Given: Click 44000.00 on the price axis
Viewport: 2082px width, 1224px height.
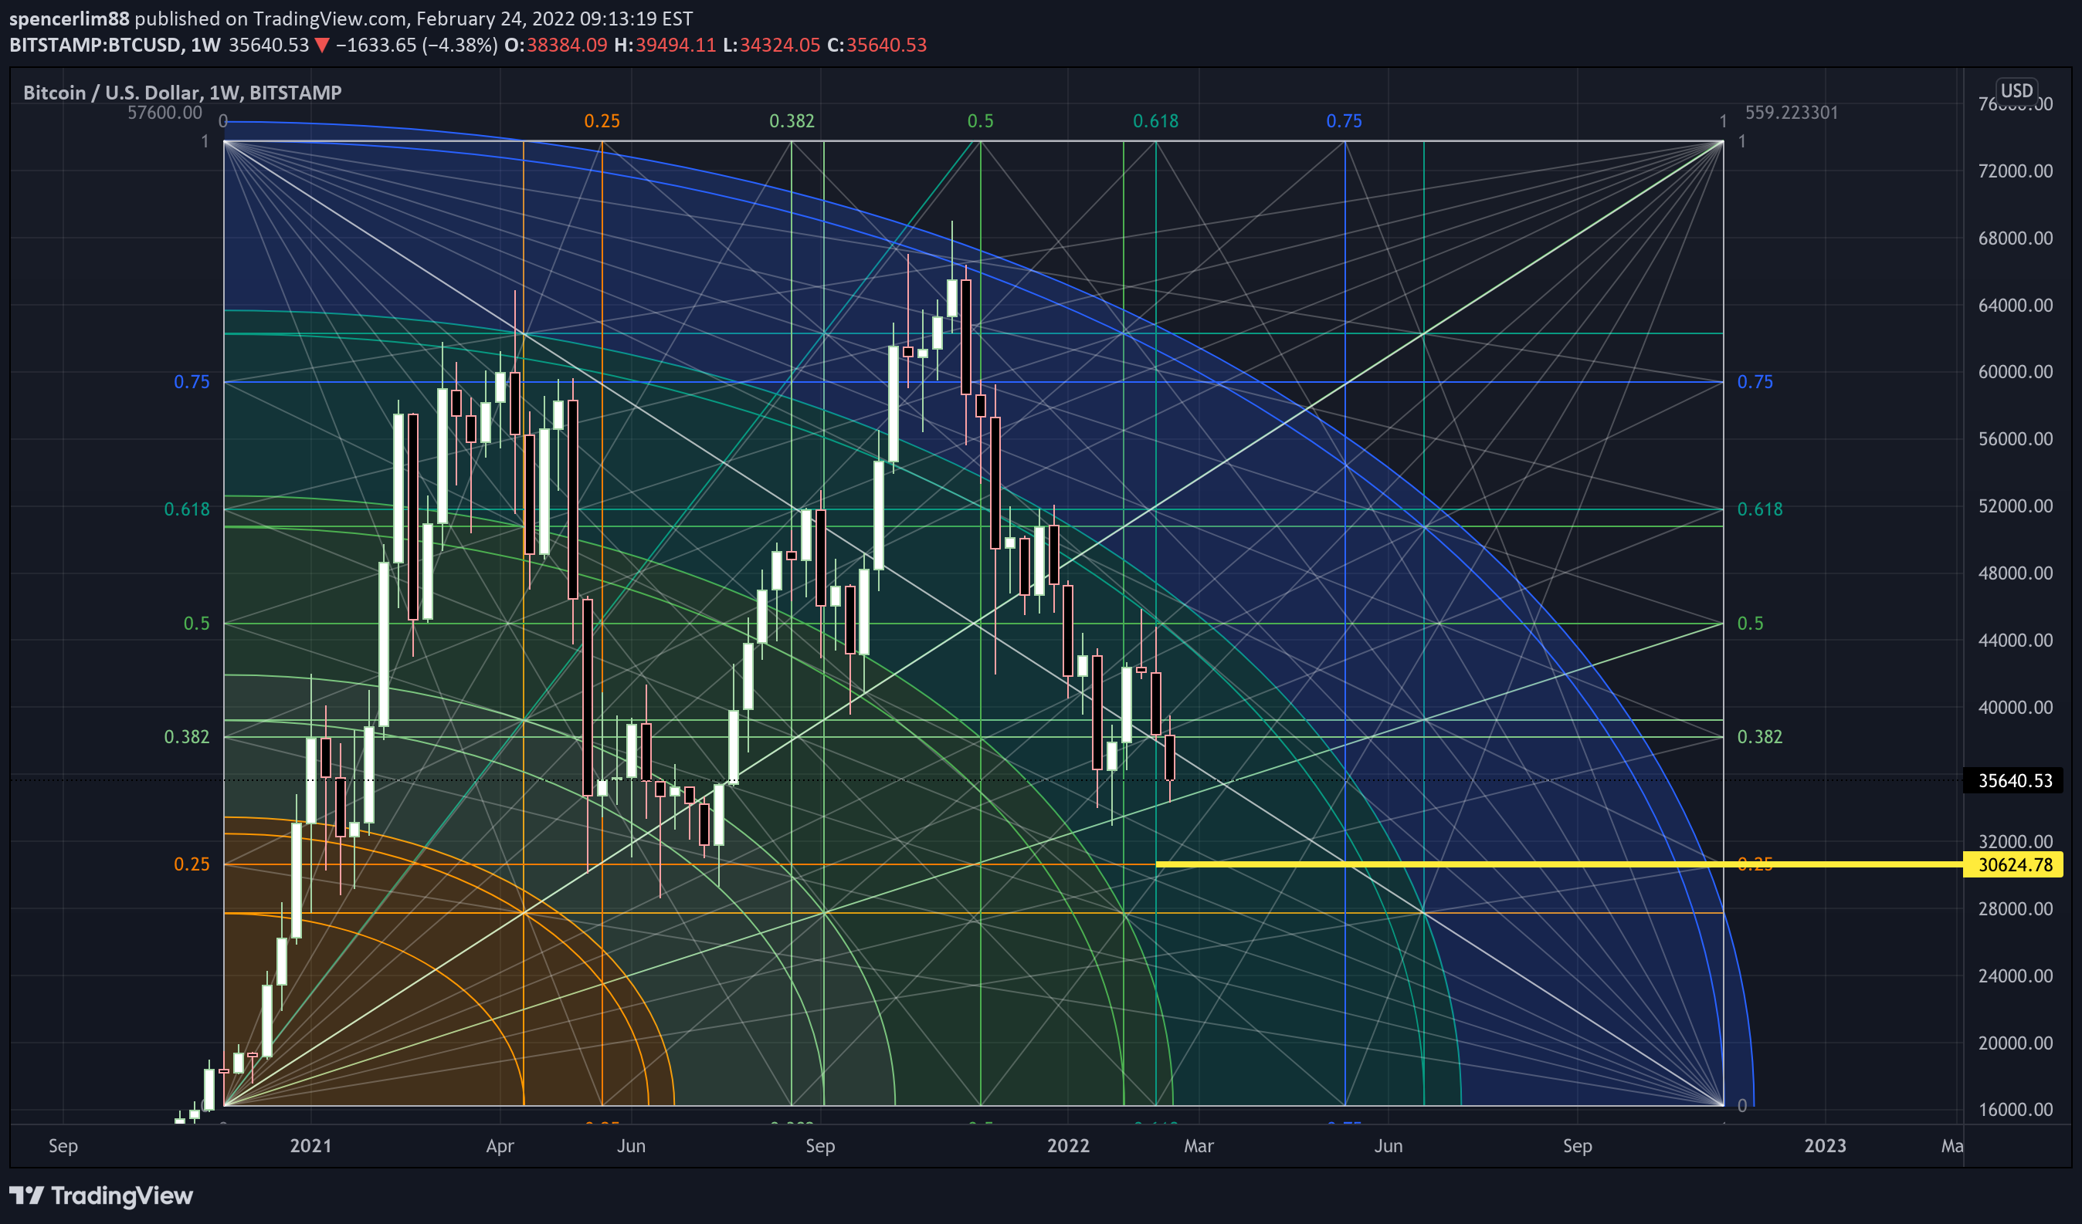Looking at the screenshot, I should [x=2015, y=640].
